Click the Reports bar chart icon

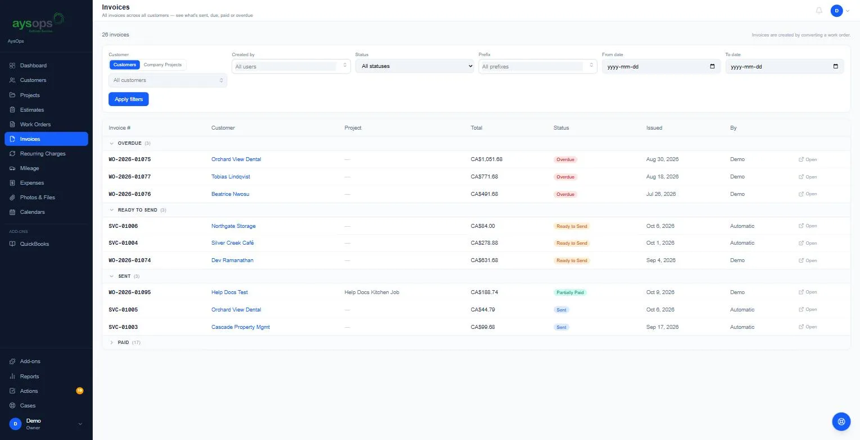click(12, 377)
